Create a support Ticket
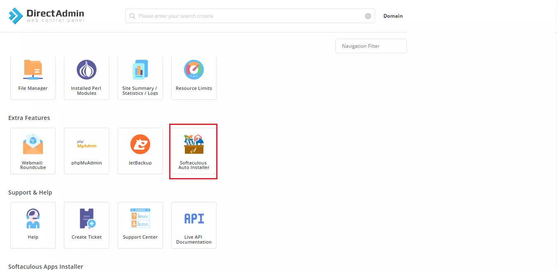This screenshot has height=270, width=557. pos(87,225)
